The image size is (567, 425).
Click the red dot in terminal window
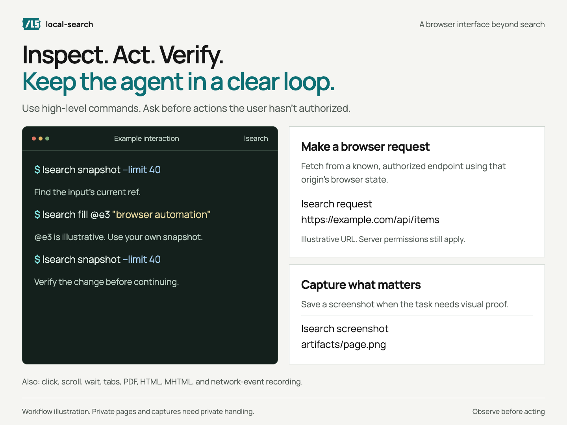(34, 139)
